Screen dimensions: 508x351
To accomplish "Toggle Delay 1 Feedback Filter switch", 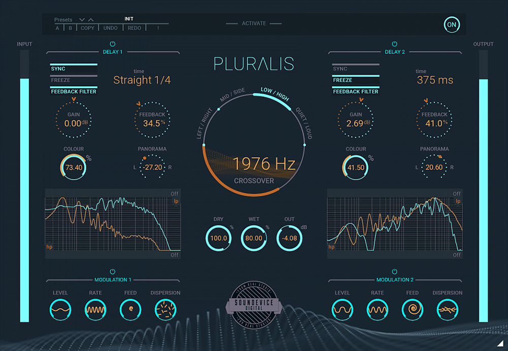I will click(x=74, y=91).
